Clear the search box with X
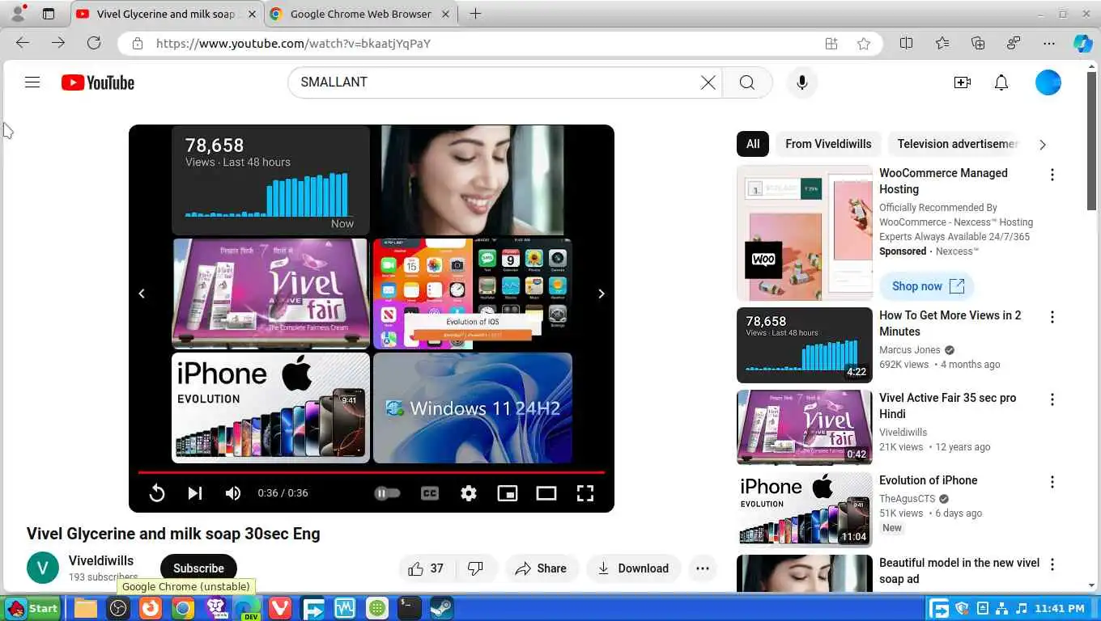Screen dimensions: 1101x621 coord(708,82)
